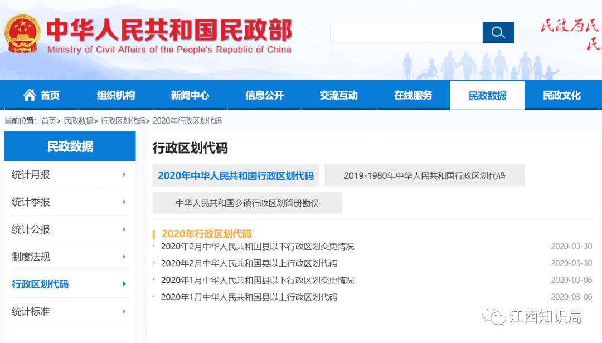The width and height of the screenshot is (602, 343).
Task: Open the 新闻中心 navigation menu
Action: pos(190,95)
